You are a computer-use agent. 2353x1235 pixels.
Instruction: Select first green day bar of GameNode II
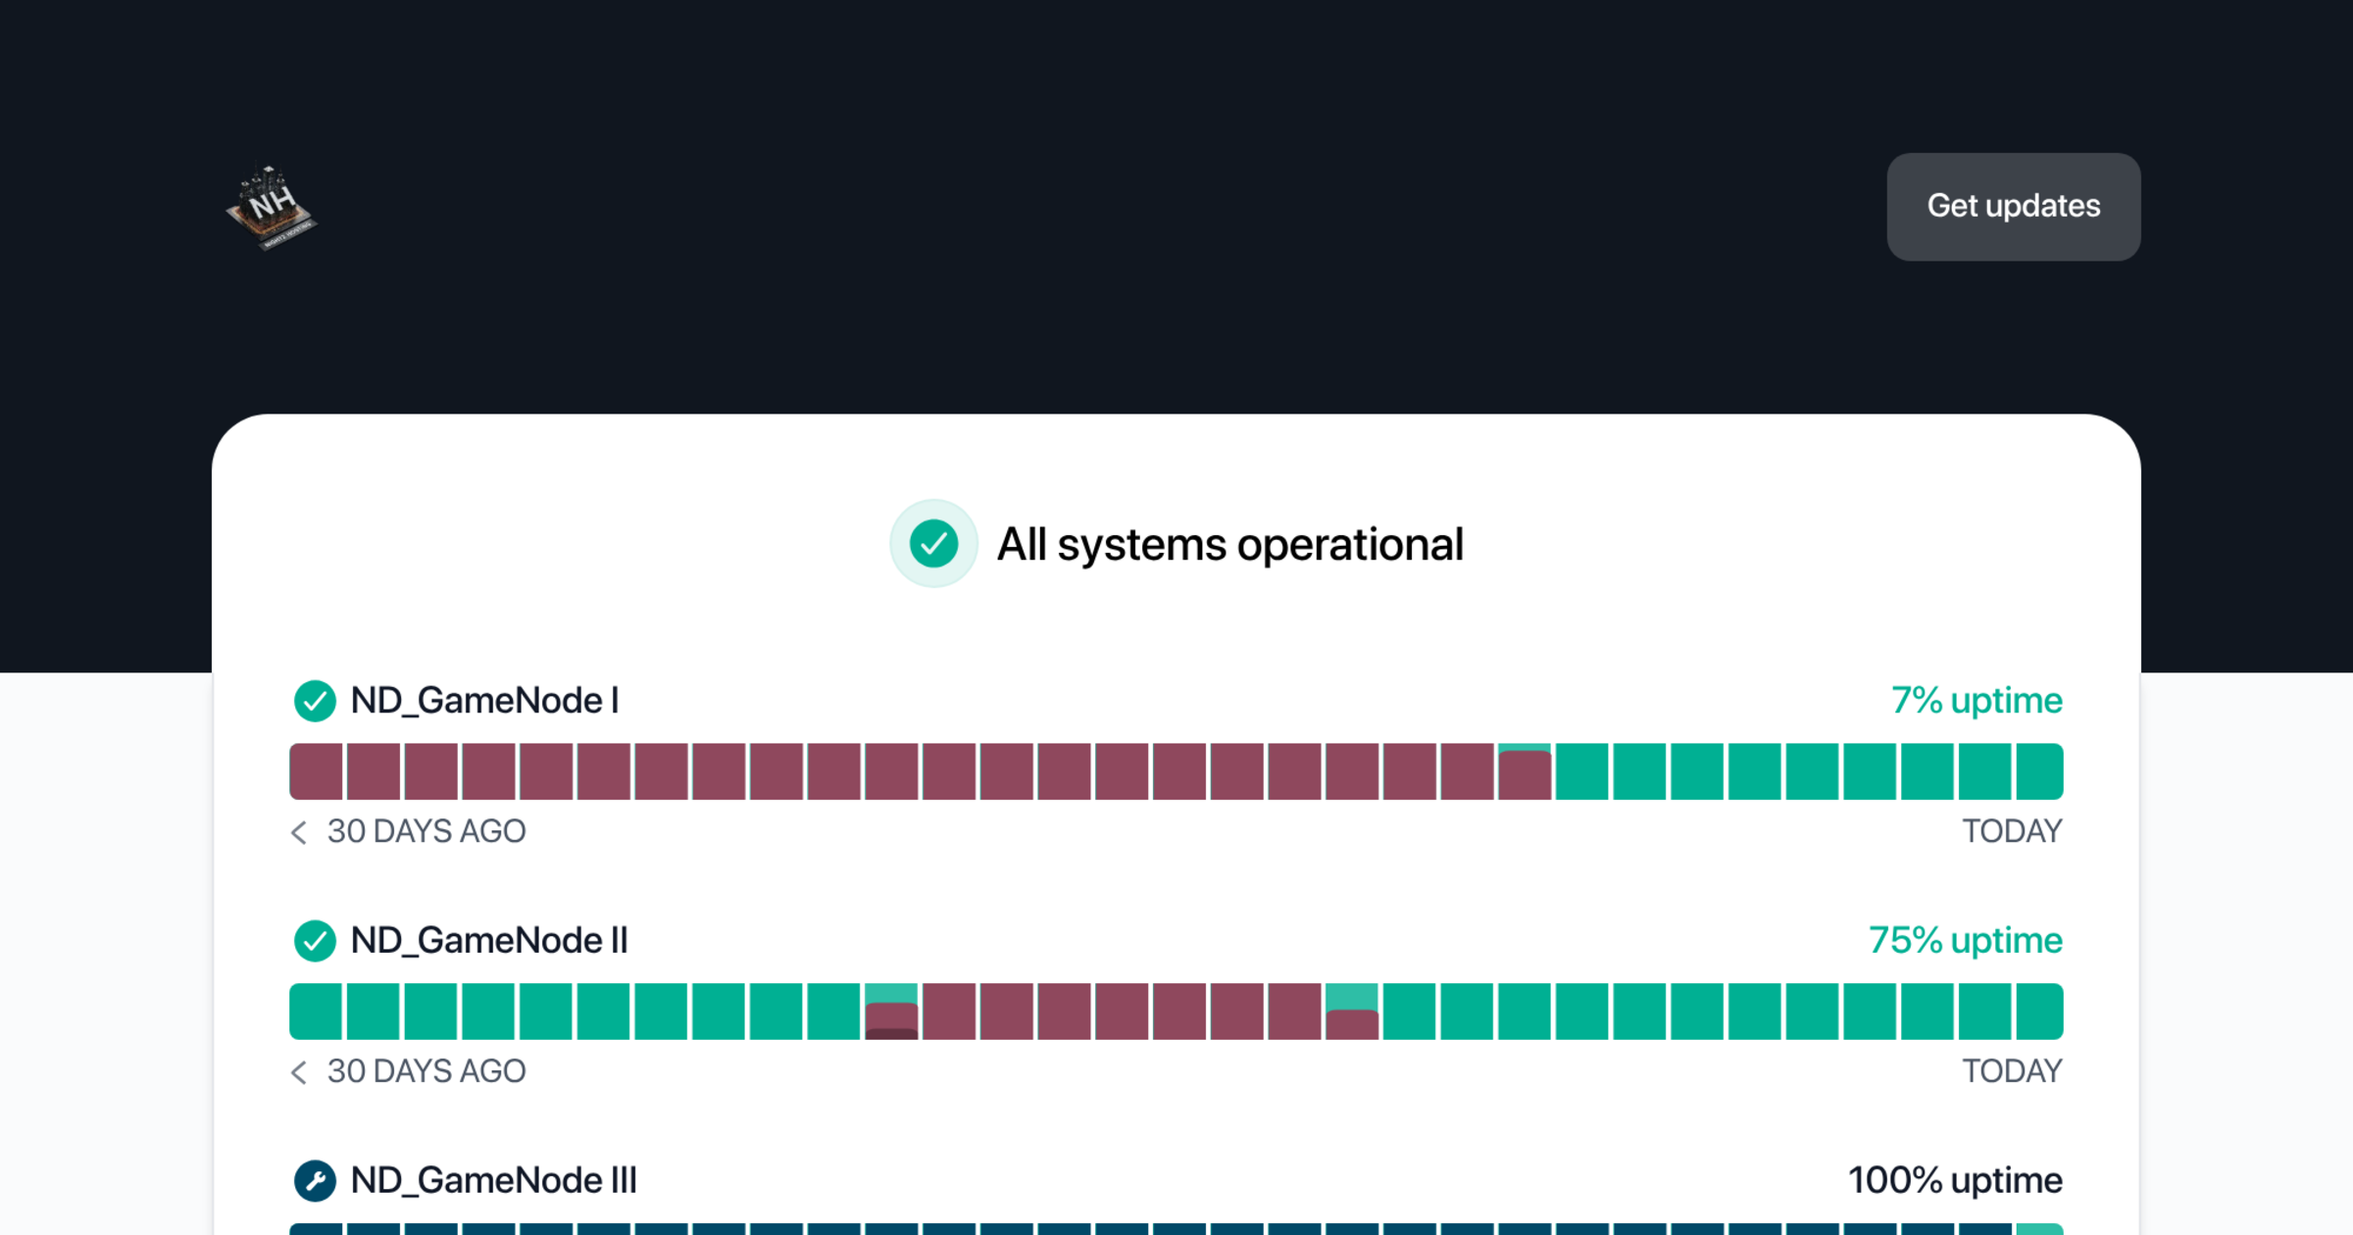click(x=316, y=1012)
